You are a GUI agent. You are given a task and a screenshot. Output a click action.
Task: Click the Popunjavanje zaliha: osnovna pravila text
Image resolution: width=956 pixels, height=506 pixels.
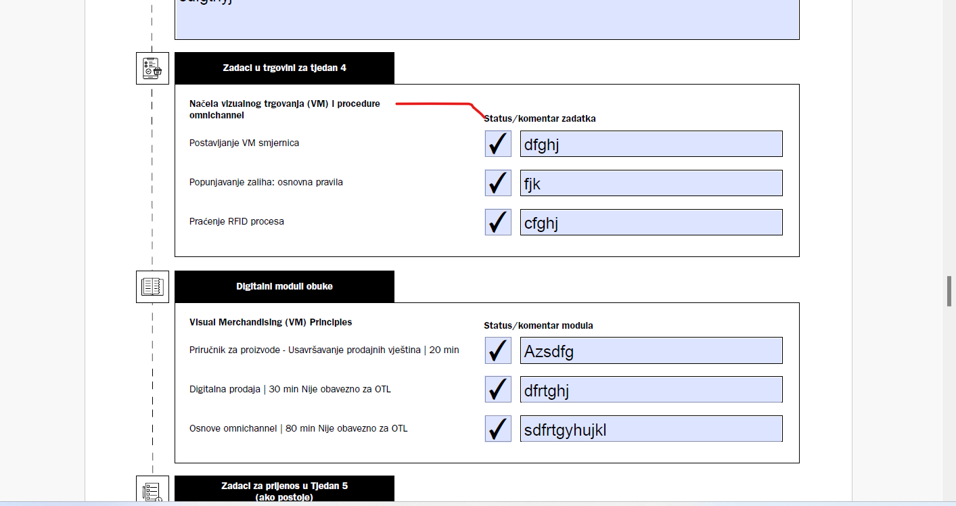coord(266,182)
